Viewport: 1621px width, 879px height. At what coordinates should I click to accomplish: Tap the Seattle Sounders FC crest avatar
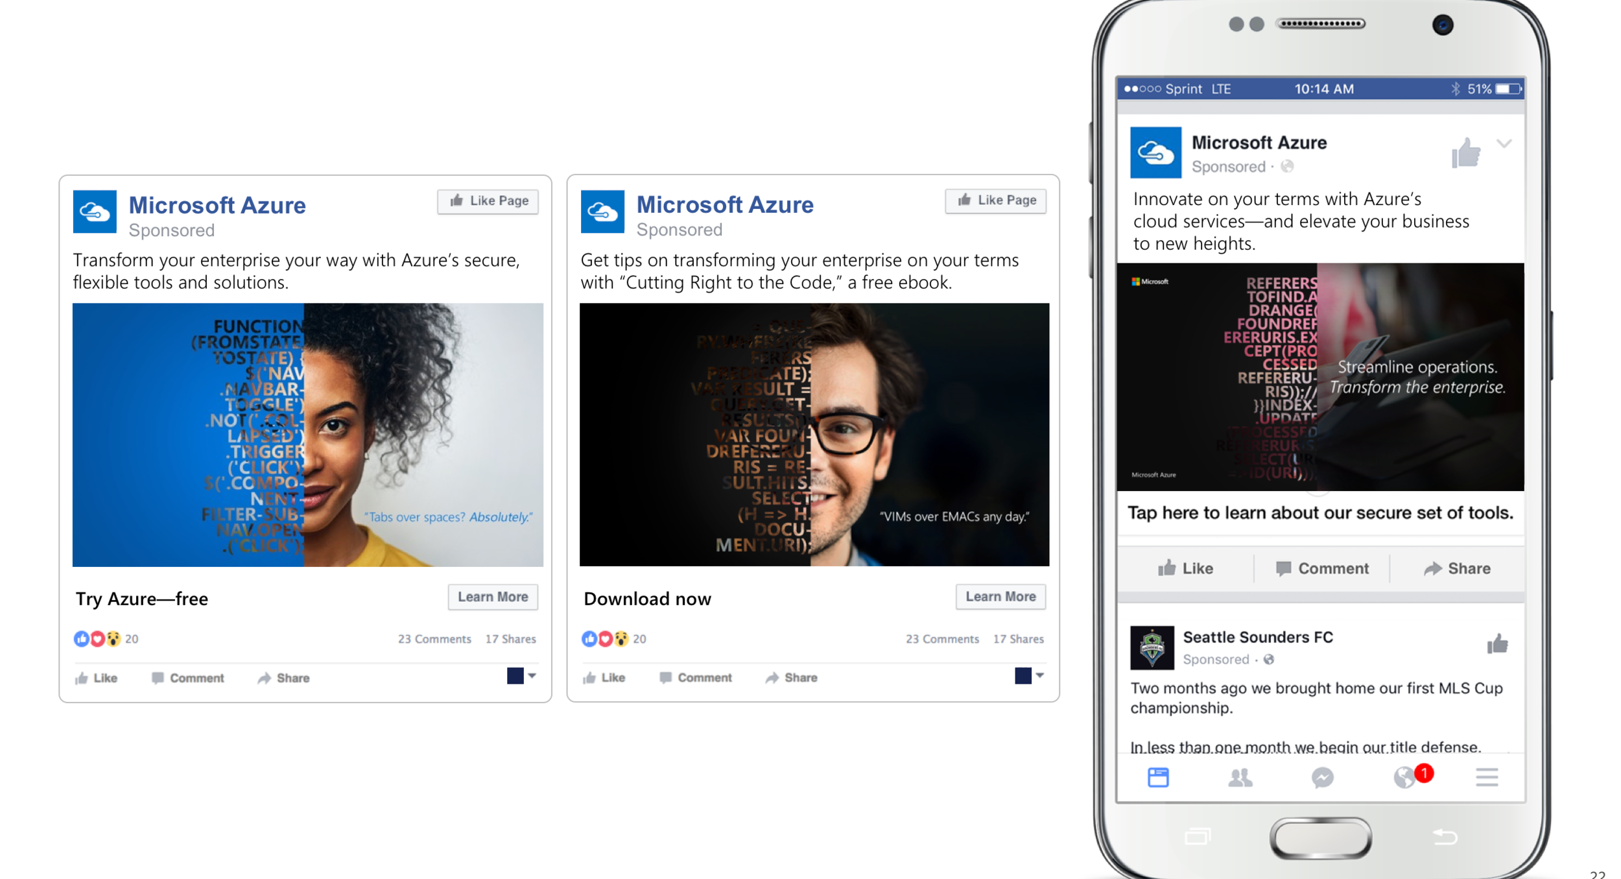click(x=1152, y=647)
